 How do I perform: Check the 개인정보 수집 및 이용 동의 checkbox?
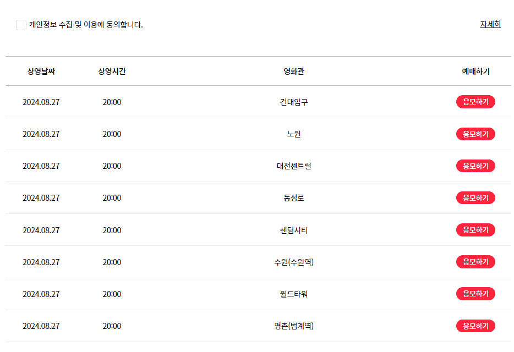(21, 25)
